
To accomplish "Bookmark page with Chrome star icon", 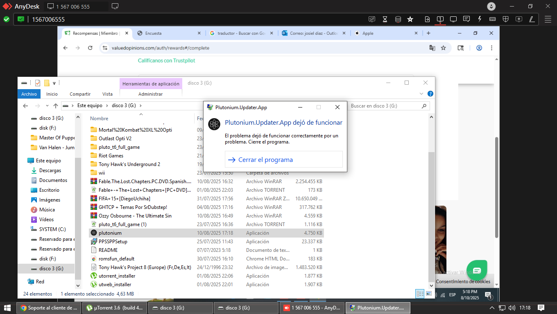I will point(443,48).
